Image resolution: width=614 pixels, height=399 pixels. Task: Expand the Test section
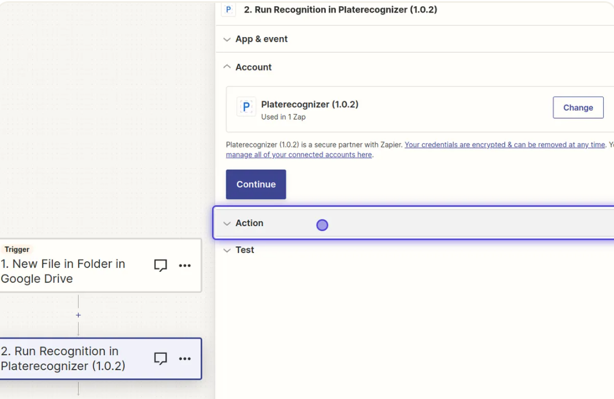coord(245,250)
